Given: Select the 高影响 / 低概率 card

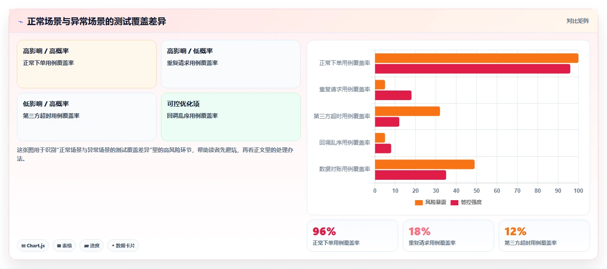Looking at the screenshot, I should pos(231,64).
